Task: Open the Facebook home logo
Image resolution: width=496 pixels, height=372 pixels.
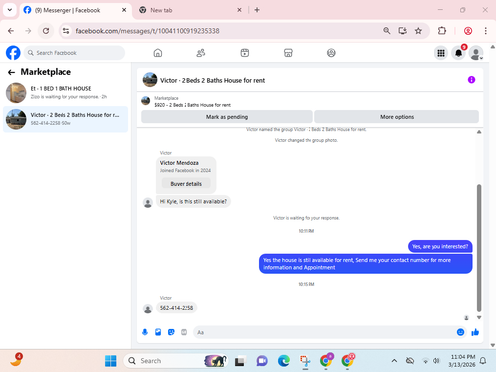Action: click(x=13, y=53)
